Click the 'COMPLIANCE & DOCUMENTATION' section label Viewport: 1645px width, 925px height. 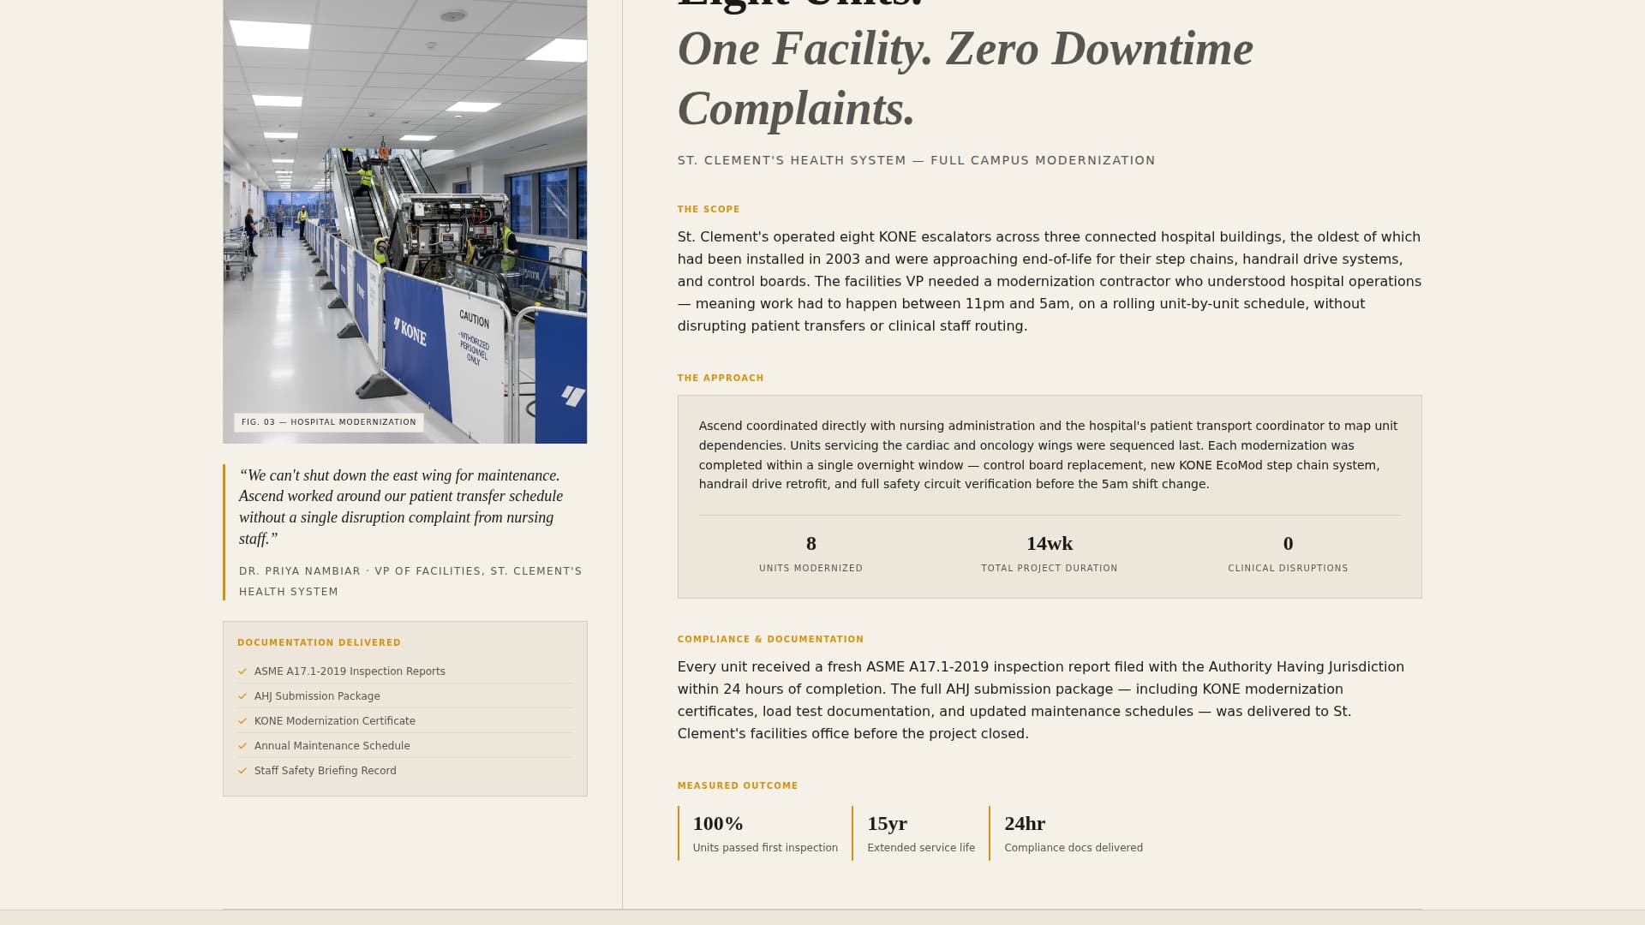770,639
